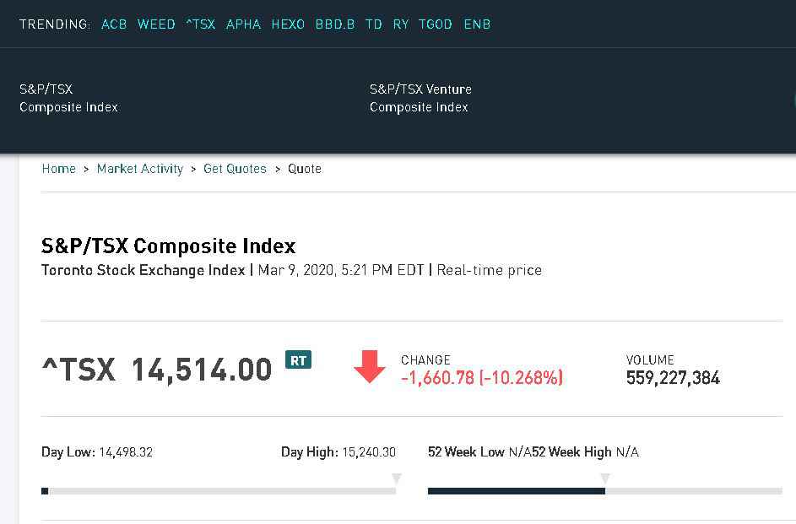The height and width of the screenshot is (524, 796).
Task: Click the ENB trending ticker
Action: tap(477, 24)
